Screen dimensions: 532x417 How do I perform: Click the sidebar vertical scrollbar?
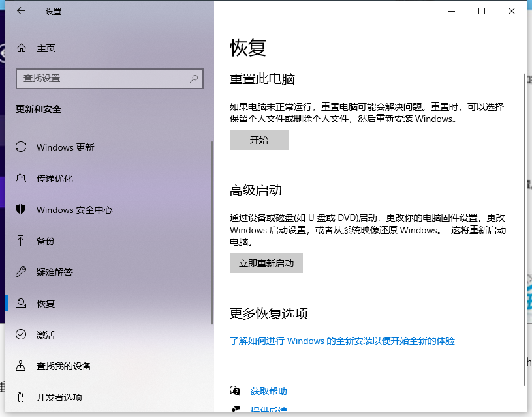click(x=211, y=235)
